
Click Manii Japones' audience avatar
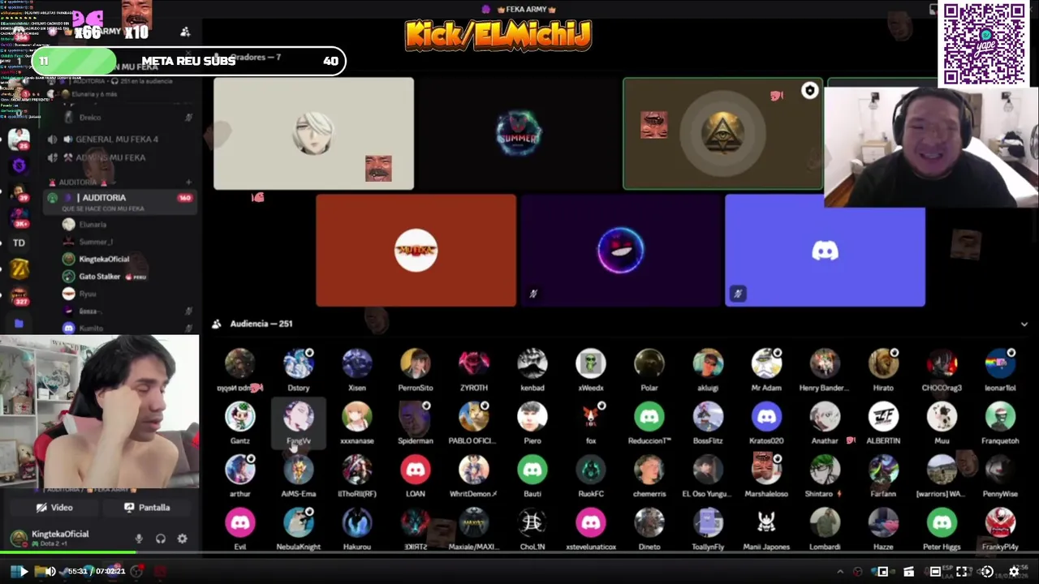(766, 522)
